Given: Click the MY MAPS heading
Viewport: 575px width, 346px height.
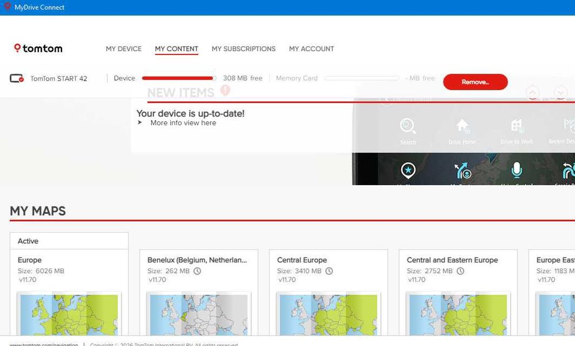Looking at the screenshot, I should coord(38,211).
